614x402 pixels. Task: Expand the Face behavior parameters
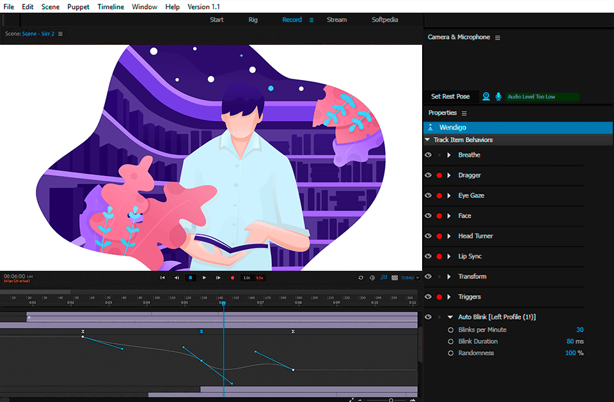449,216
